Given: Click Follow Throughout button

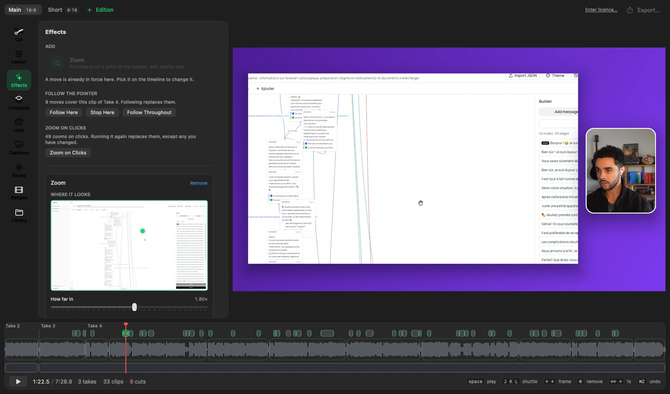Looking at the screenshot, I should [x=149, y=112].
